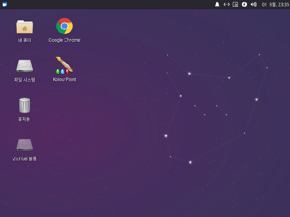Click the network connection tray icon

[x=226, y=4]
